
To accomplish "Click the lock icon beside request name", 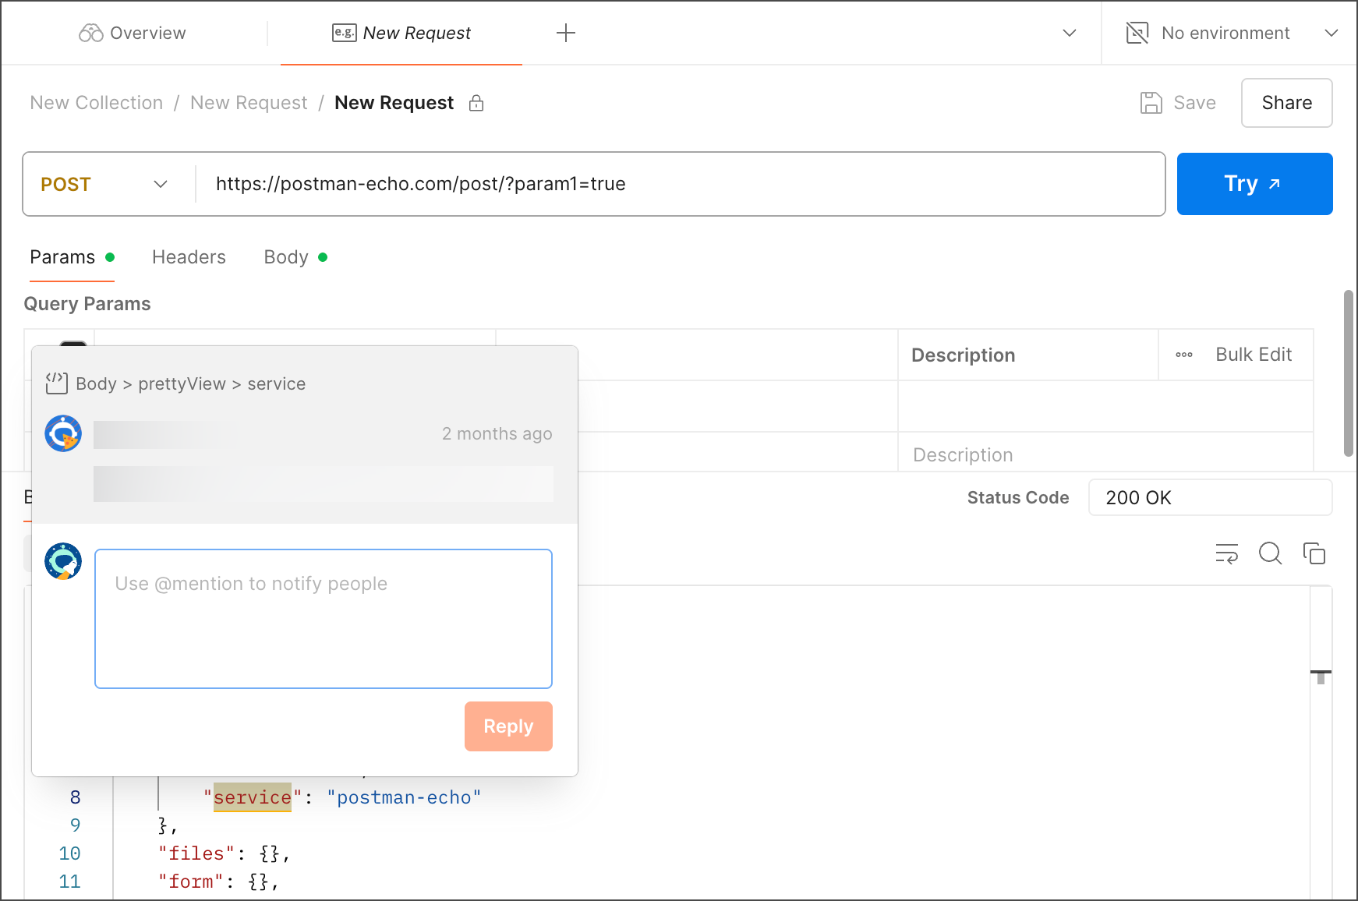I will pos(476,103).
